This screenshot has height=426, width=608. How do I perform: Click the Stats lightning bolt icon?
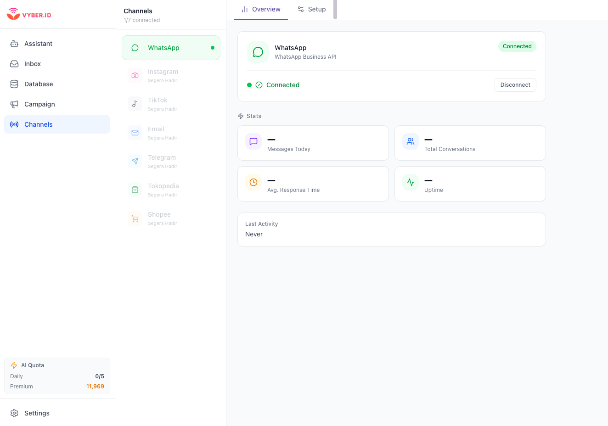241,116
